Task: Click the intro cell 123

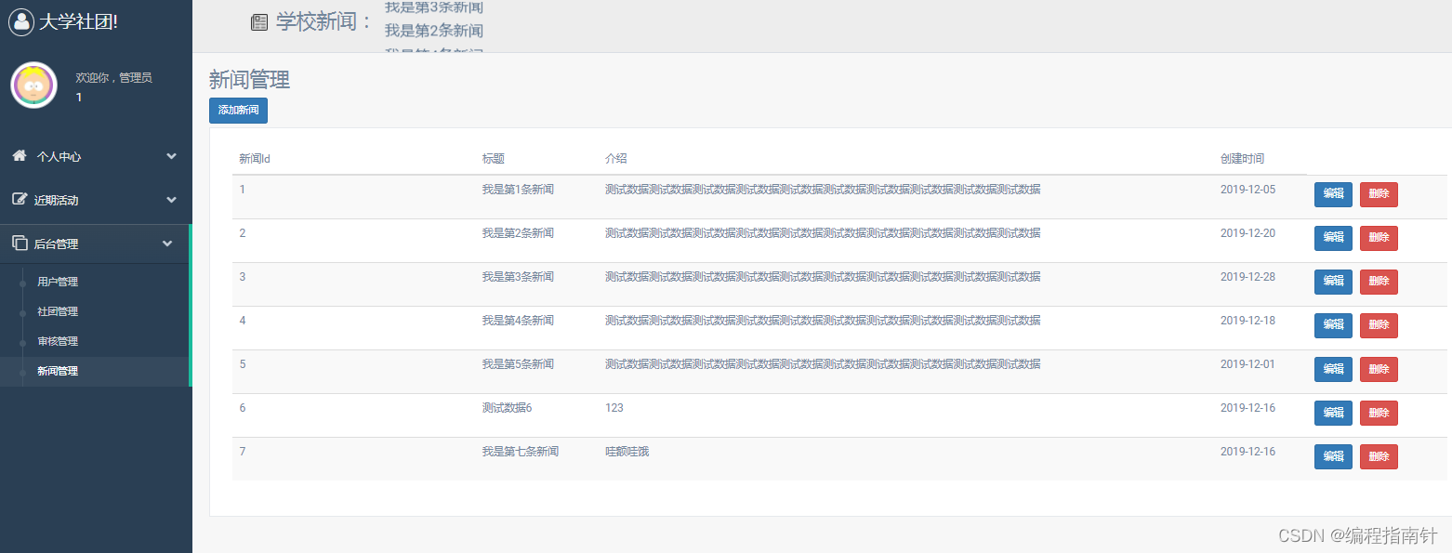Action: [614, 408]
